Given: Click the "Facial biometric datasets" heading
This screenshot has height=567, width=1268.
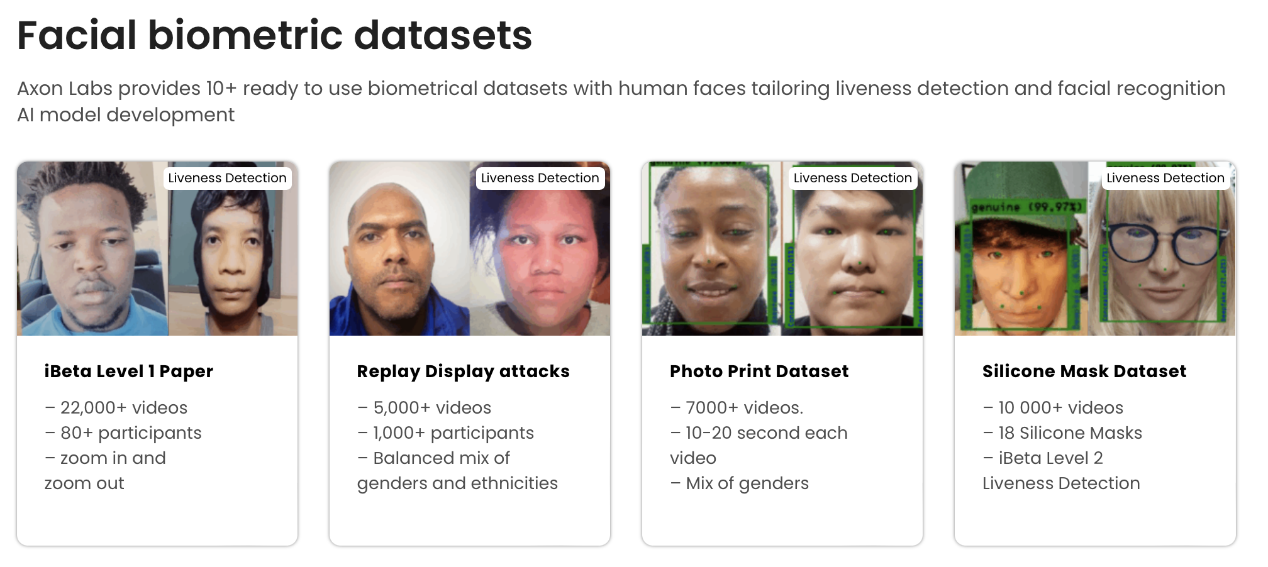Looking at the screenshot, I should (x=274, y=35).
